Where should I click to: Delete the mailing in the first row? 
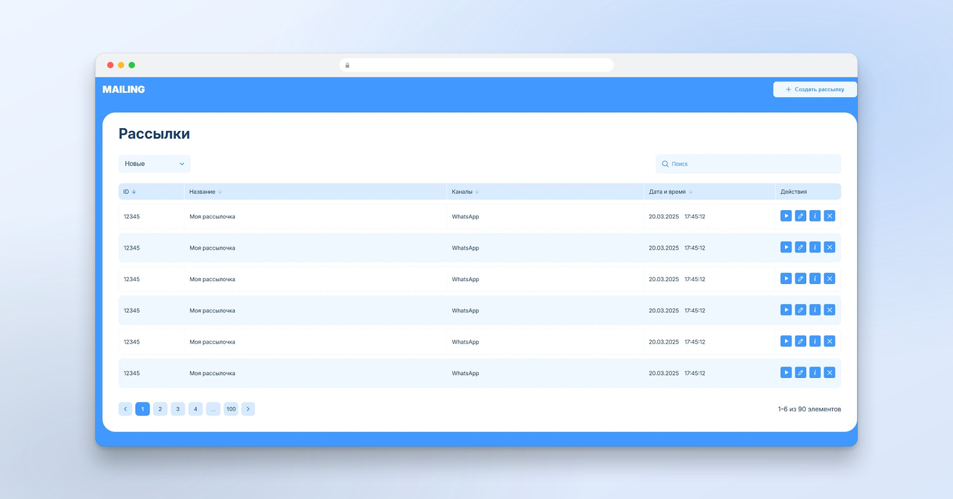tap(830, 216)
